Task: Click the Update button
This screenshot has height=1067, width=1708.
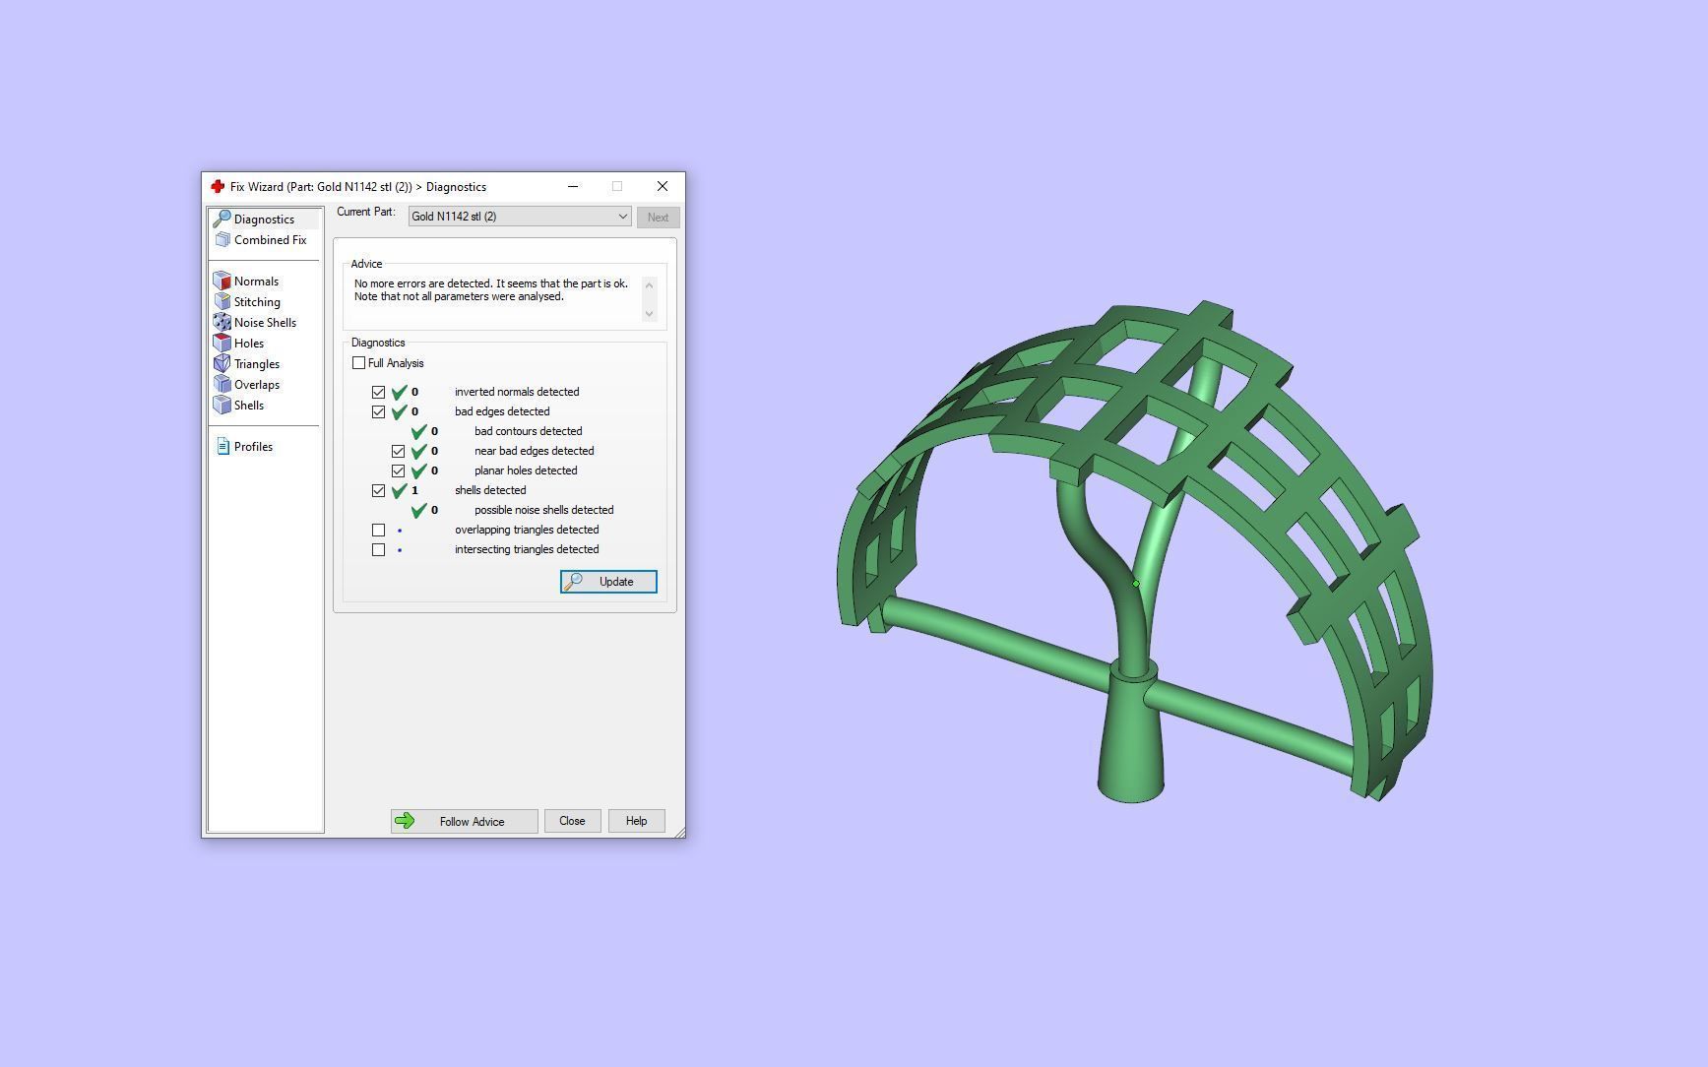Action: 608,582
